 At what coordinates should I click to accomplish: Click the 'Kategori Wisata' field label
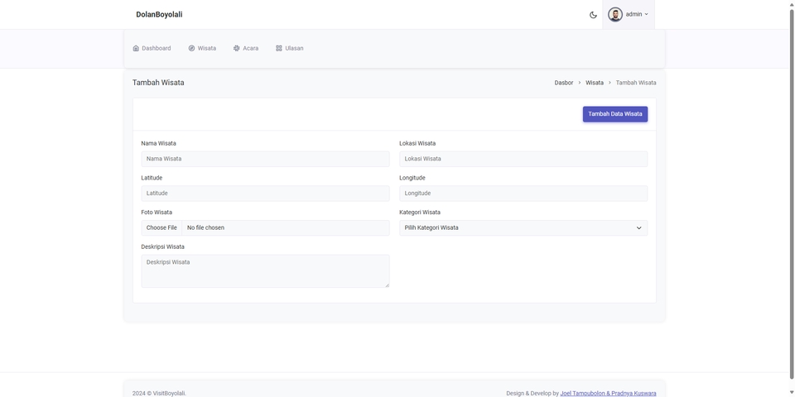[x=420, y=213]
